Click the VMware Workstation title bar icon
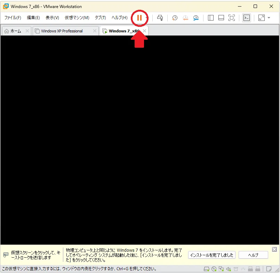 click(6, 6)
